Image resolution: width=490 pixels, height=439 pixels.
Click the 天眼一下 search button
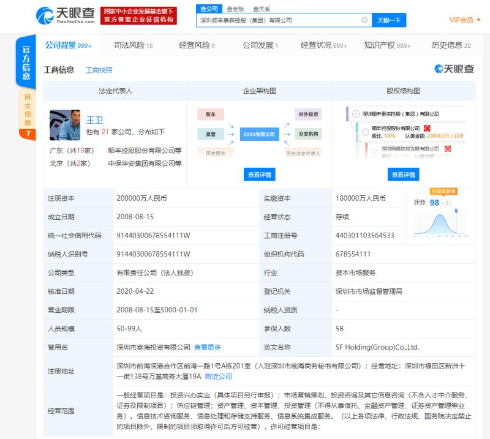(389, 20)
